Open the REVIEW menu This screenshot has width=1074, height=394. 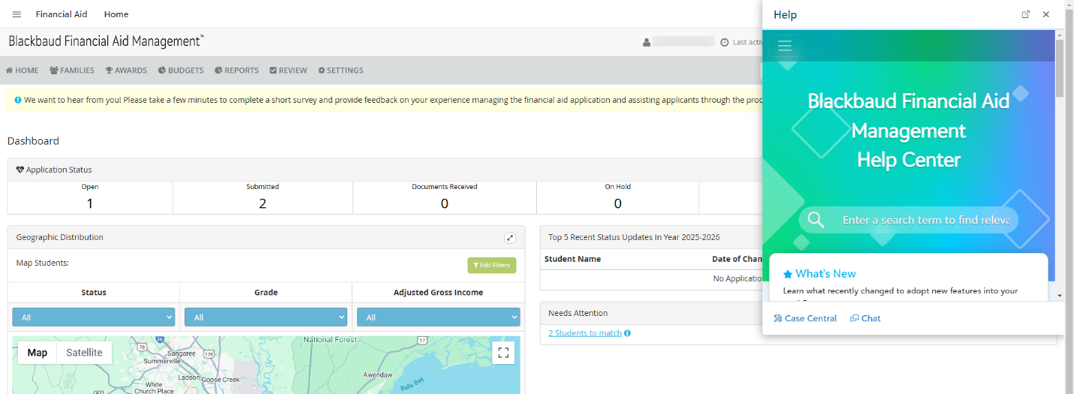(x=288, y=71)
